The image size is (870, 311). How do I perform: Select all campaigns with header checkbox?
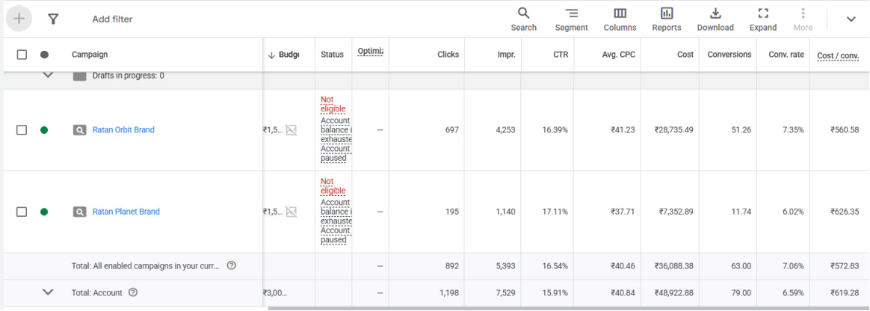coord(22,55)
